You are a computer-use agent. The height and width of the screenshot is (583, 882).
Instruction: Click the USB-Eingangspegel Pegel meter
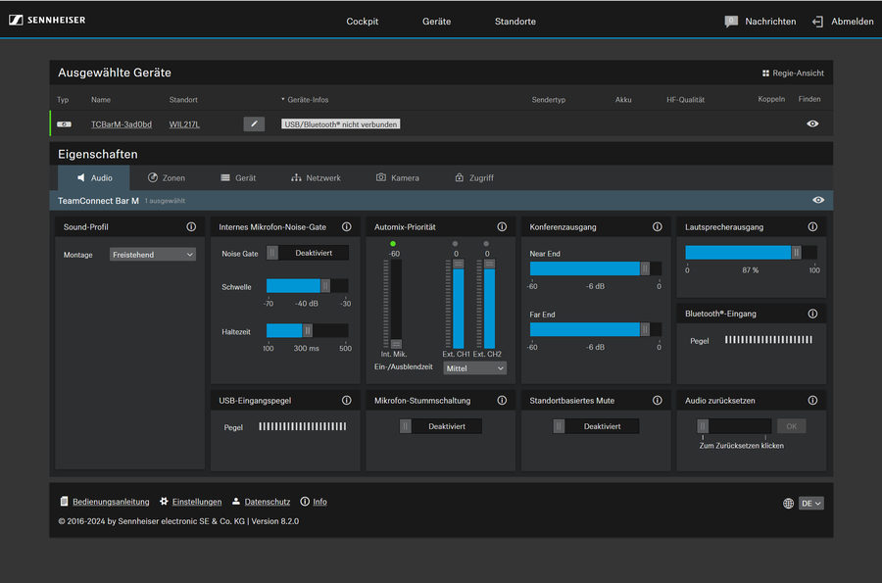[x=303, y=426]
